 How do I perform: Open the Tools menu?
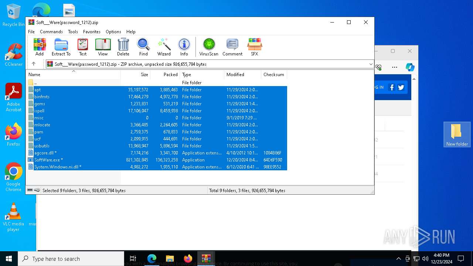point(73,32)
